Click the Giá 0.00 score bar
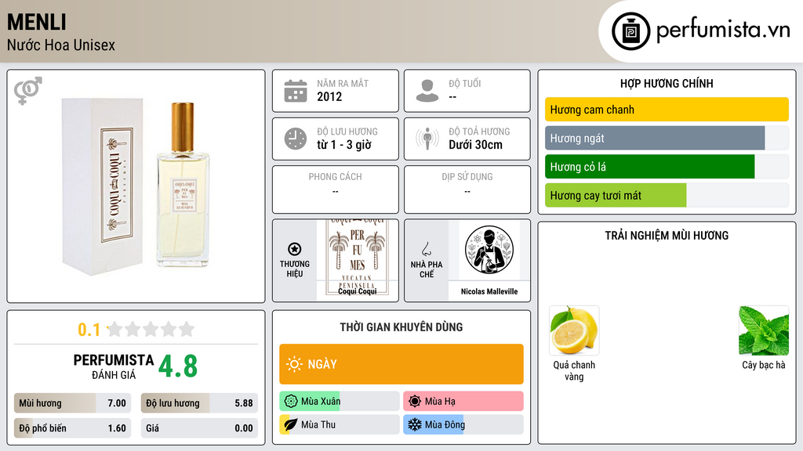Image resolution: width=803 pixels, height=451 pixels. click(199, 428)
